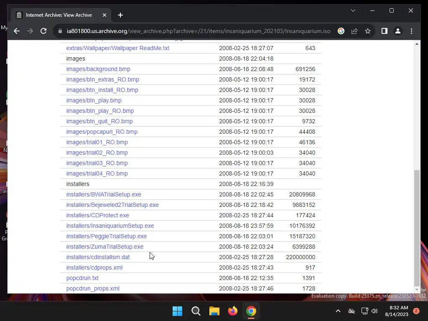Click the 'installers' folder row text
This screenshot has height=321, width=428.
click(x=78, y=184)
